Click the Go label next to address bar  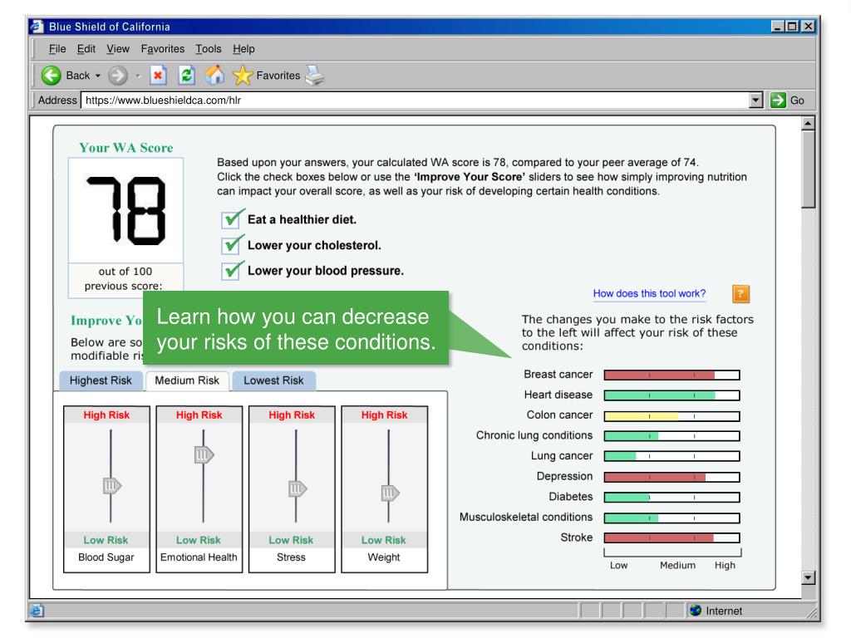click(797, 101)
